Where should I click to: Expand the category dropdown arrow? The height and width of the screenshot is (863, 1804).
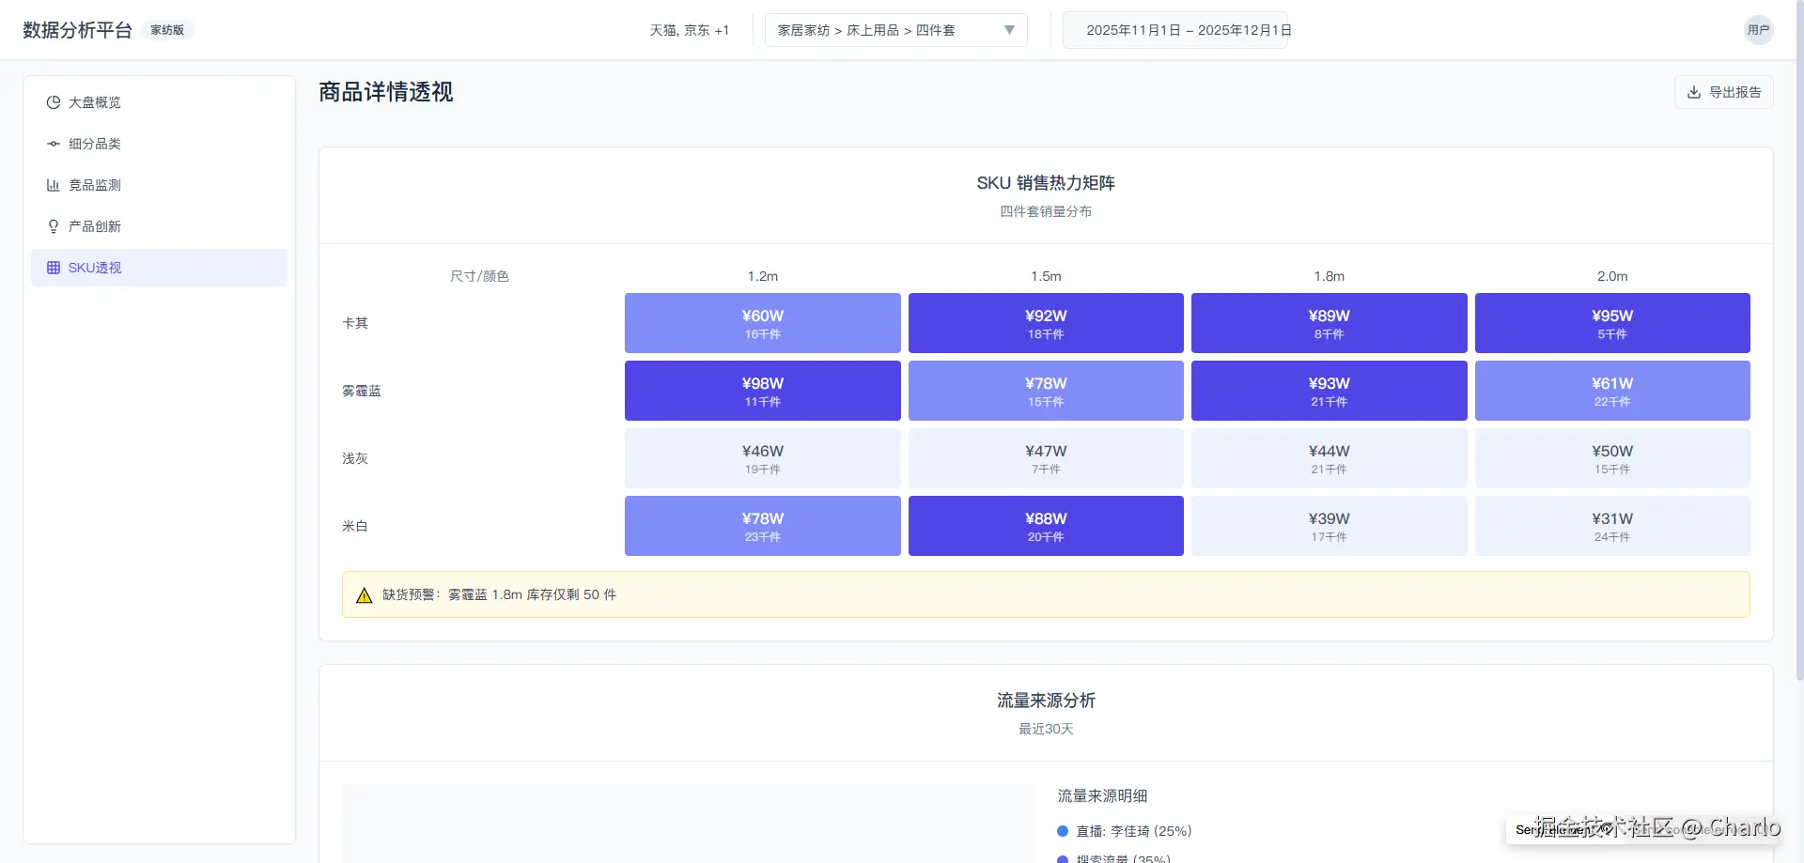point(1009,30)
